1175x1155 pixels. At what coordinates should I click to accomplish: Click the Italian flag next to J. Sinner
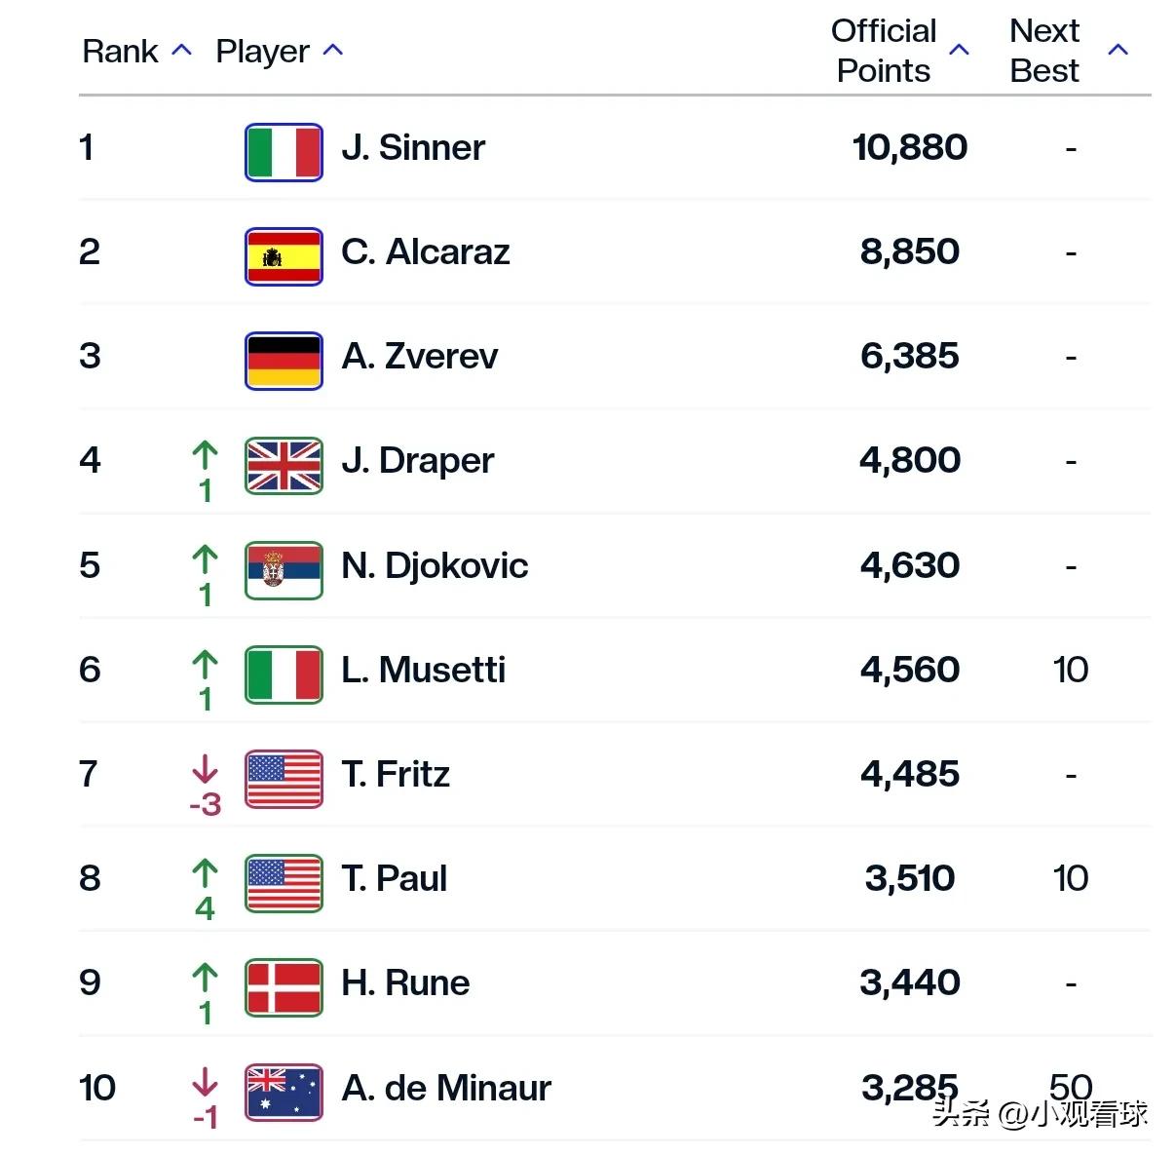pyautogui.click(x=284, y=152)
